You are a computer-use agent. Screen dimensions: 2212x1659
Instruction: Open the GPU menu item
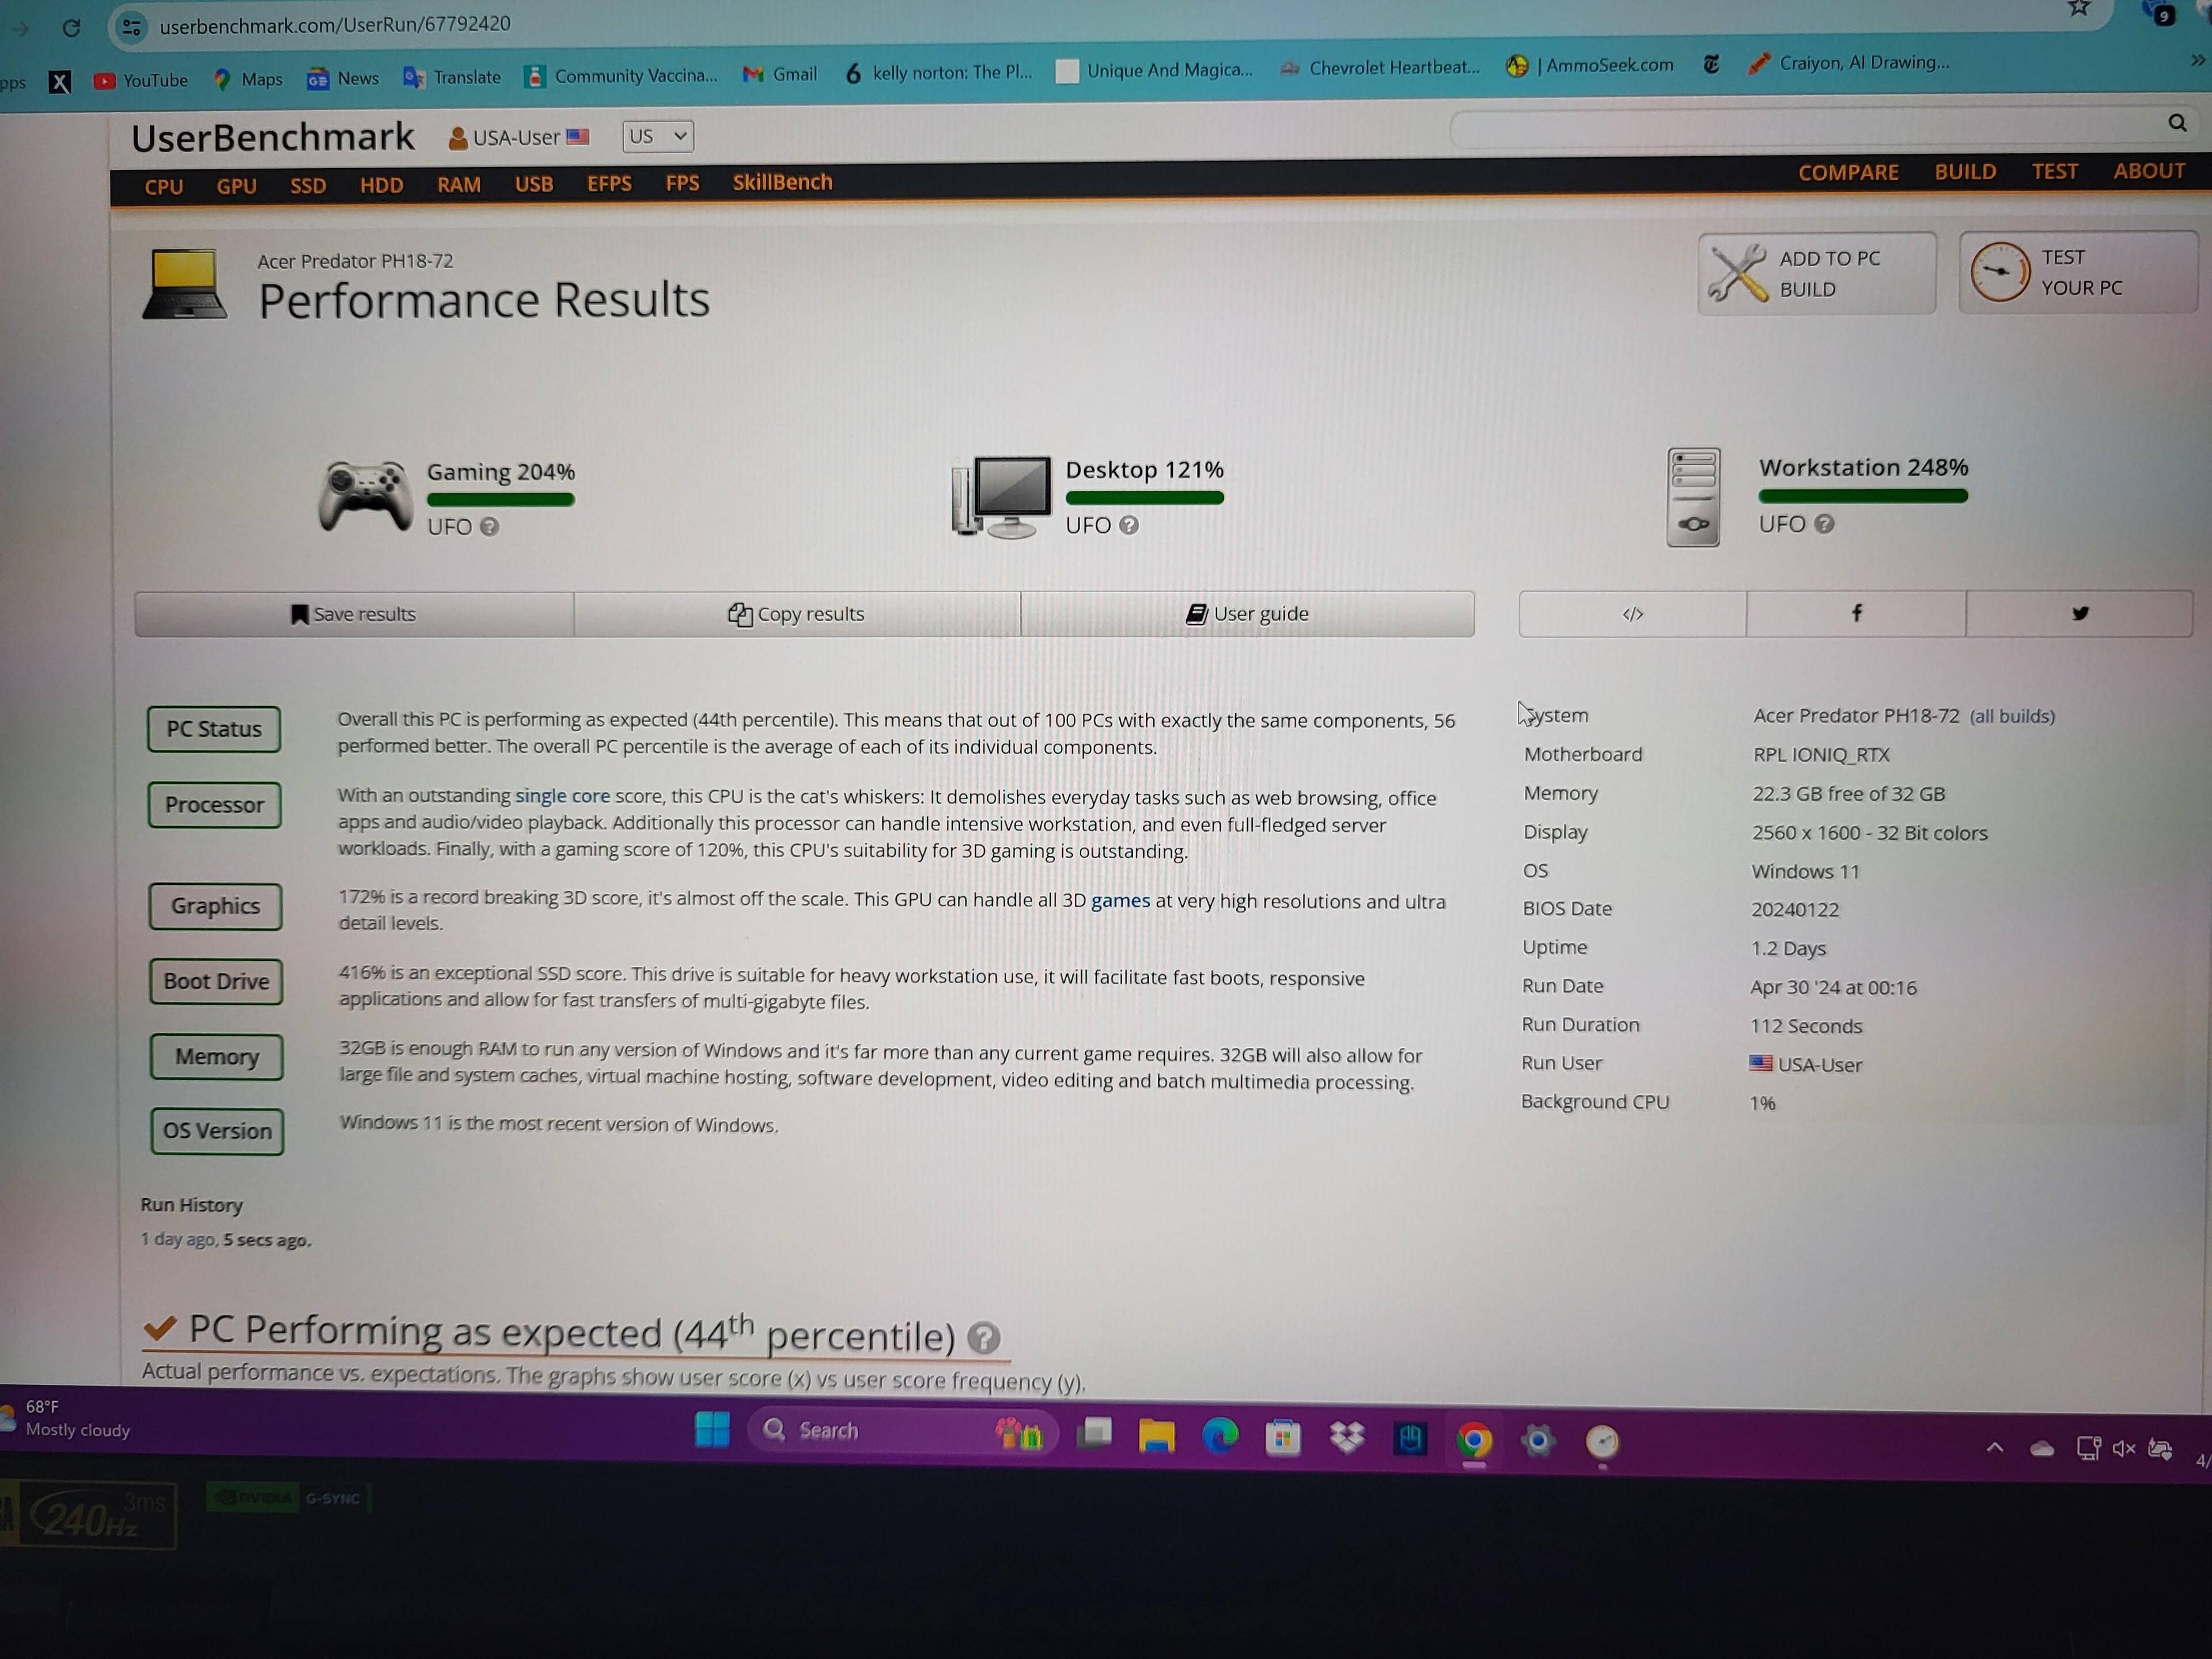click(236, 186)
